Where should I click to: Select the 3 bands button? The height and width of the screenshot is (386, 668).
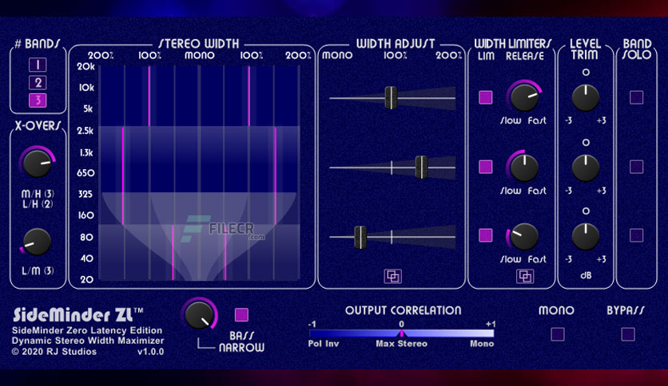pos(38,100)
